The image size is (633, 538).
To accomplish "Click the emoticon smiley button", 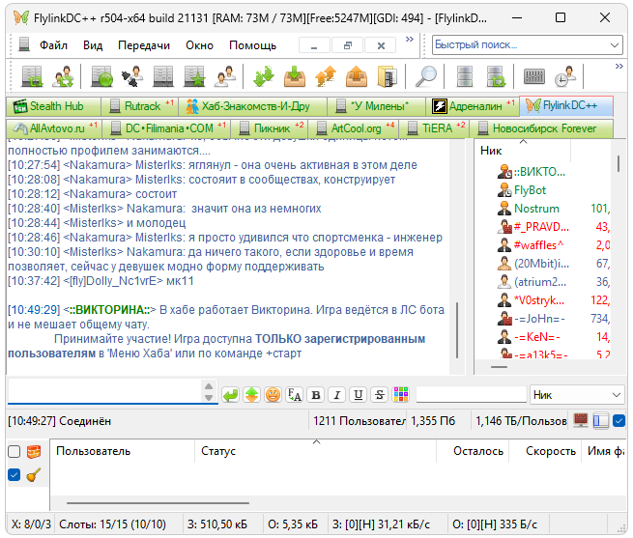I will click(273, 394).
